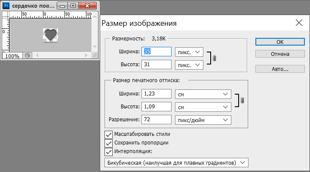Click the scroll right arrow in document window
Image resolution: width=310 pixels, height=172 pixels.
(86, 55)
